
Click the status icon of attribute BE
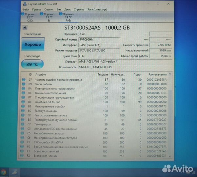(x=23, y=120)
